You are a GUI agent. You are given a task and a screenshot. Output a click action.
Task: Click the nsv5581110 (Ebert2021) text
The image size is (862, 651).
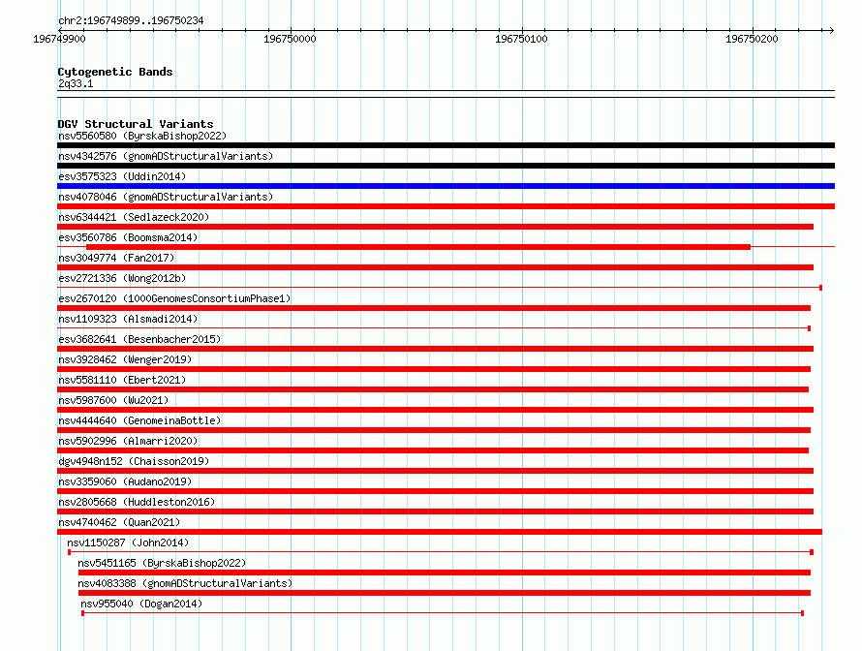tap(122, 380)
